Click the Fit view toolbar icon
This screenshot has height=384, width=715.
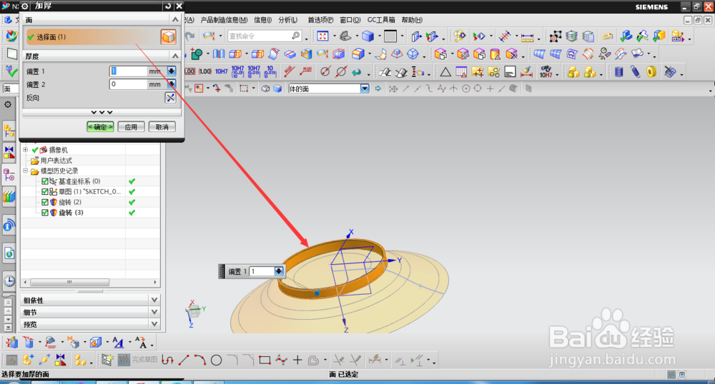coord(323,36)
